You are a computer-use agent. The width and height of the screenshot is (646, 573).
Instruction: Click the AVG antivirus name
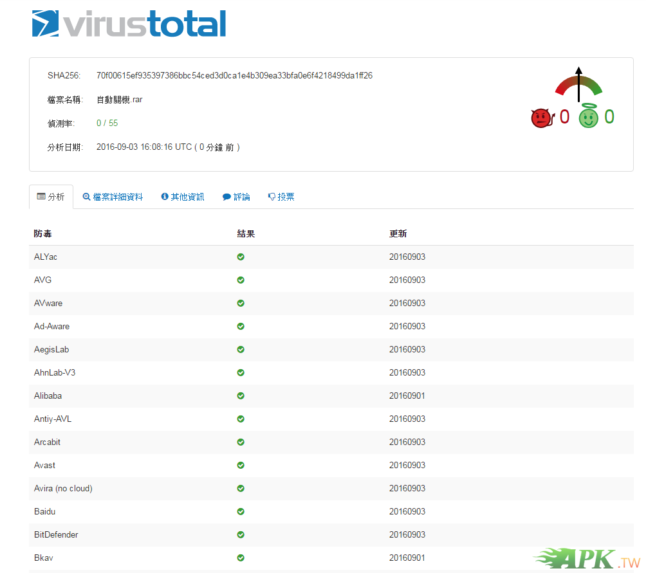point(42,280)
